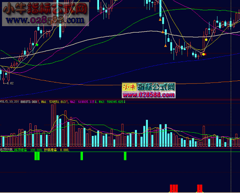240x193 pixels.
Task: Click the MA2 magenta average label
Action: 73,102
